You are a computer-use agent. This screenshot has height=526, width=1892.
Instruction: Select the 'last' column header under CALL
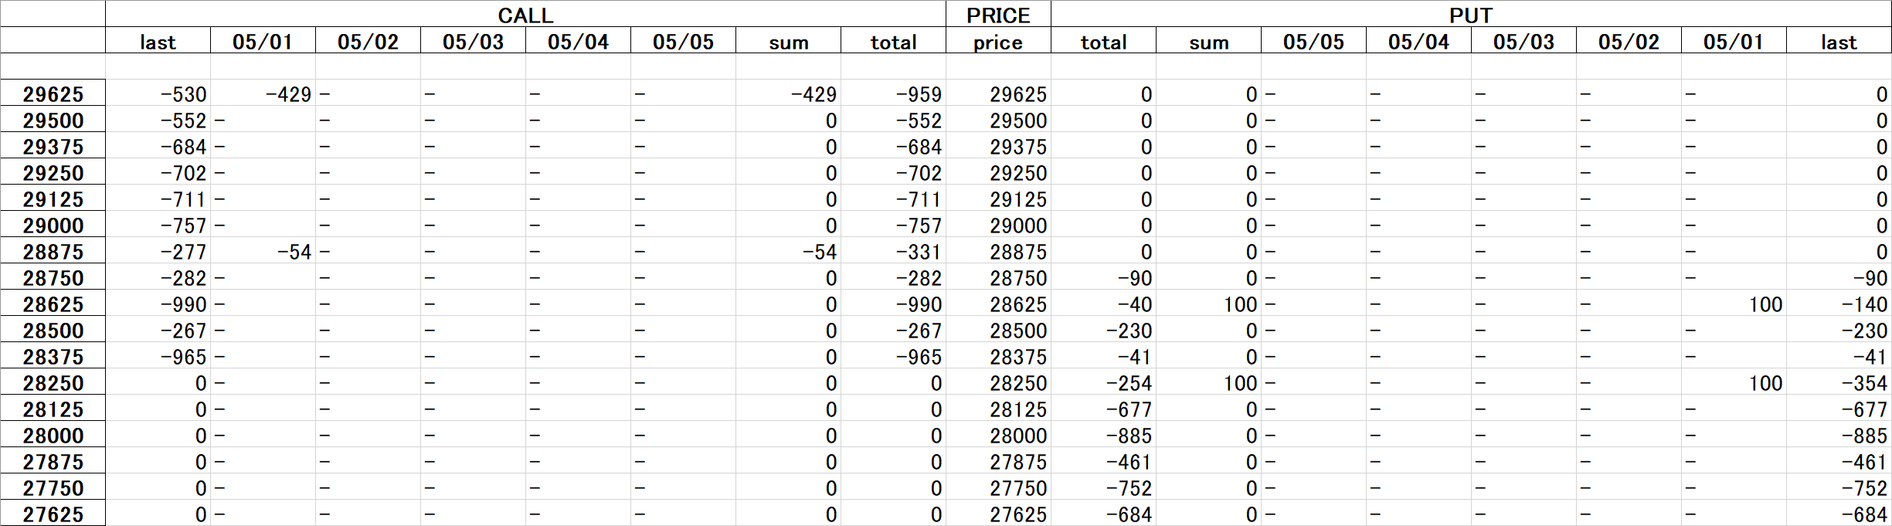point(158,41)
